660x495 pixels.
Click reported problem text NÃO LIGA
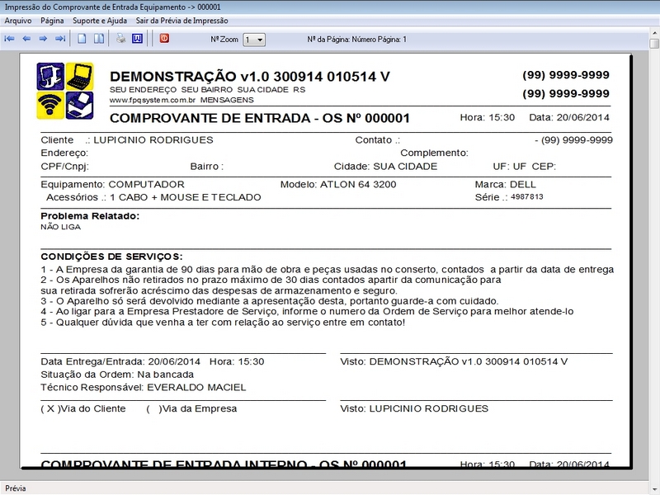point(60,227)
